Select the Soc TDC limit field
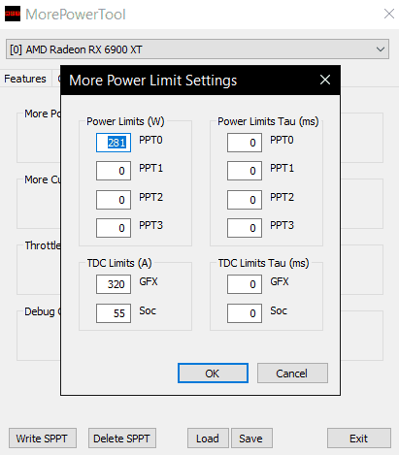This screenshot has height=455, width=399. (114, 313)
